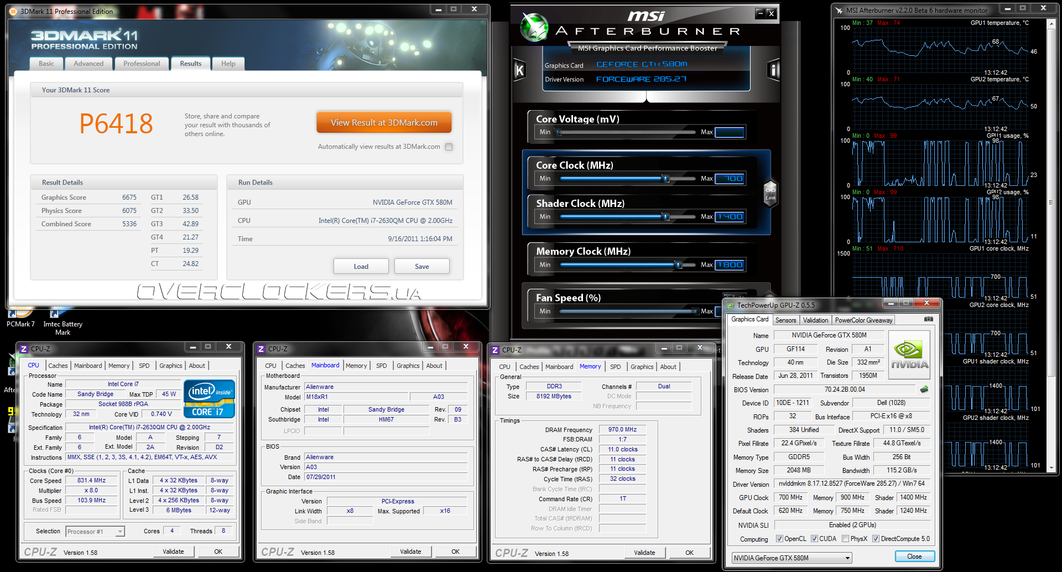Image resolution: width=1062 pixels, height=572 pixels.
Task: Click the 3DMark 11 title bar icon
Action: [13, 11]
